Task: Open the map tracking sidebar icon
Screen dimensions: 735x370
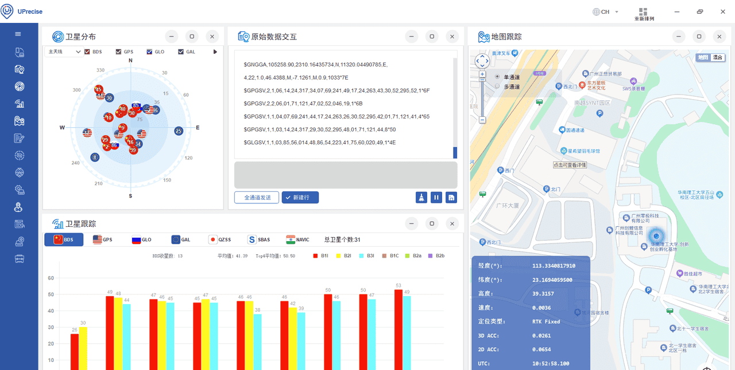Action: point(19,121)
